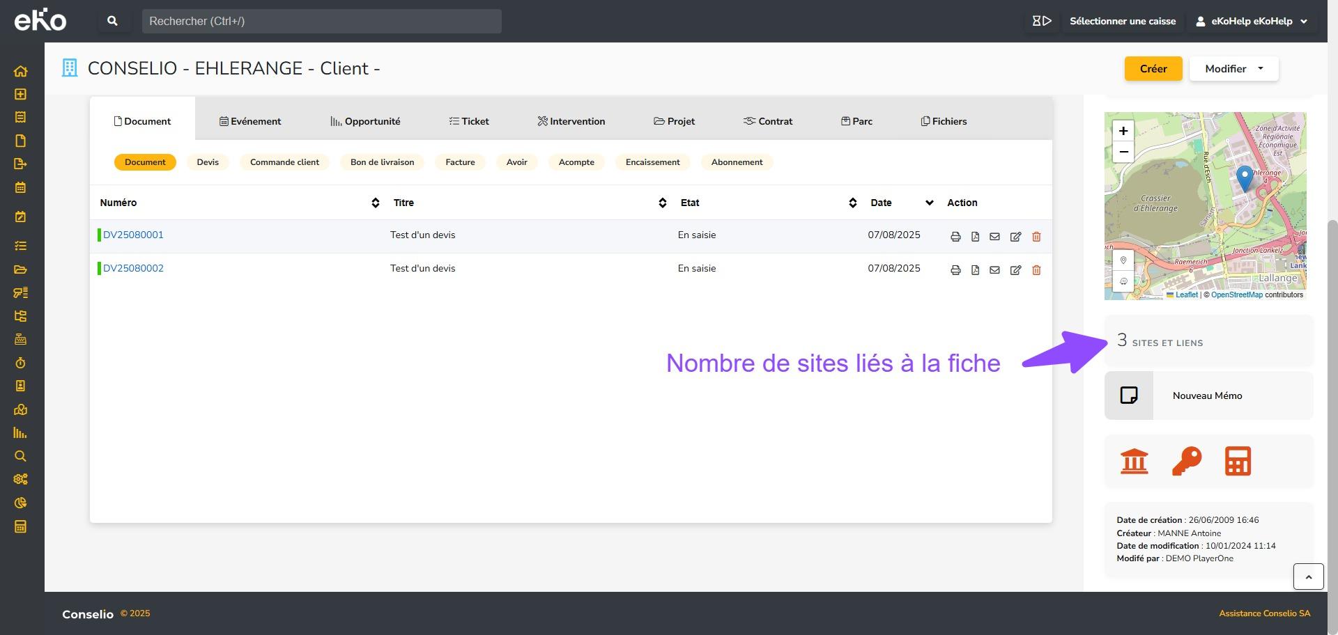Screen dimensions: 1338x635
Task: Delete document DV25080002 with trash icon
Action: pyautogui.click(x=1036, y=270)
